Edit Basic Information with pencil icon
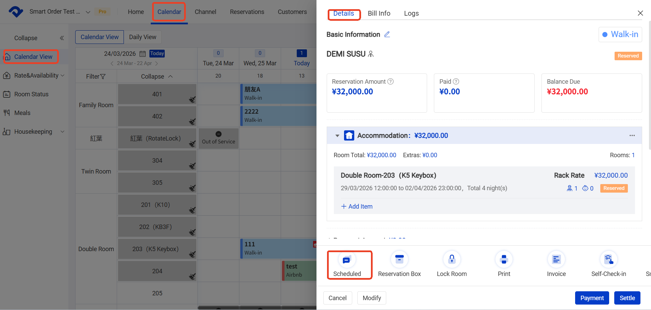The image size is (651, 310). 387,34
